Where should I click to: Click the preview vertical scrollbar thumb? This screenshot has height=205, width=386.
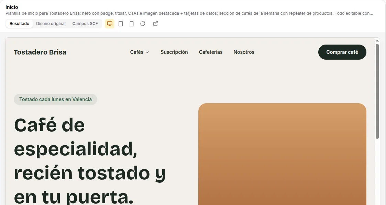click(x=377, y=91)
